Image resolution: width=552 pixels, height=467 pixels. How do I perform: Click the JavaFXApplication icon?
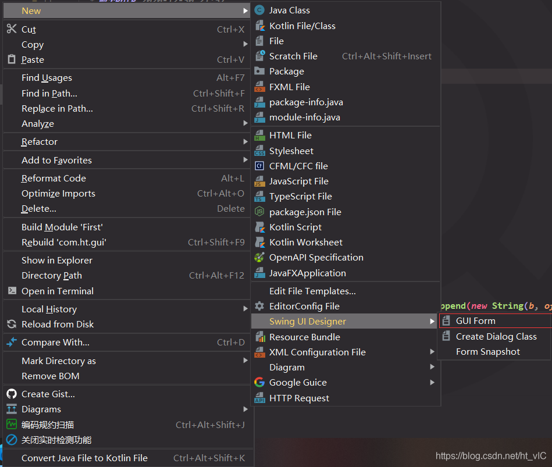pyautogui.click(x=259, y=273)
